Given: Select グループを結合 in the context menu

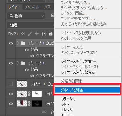Looking at the screenshot, I should (87, 90).
